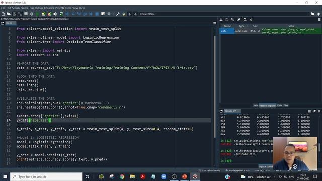Open the Search menu

pos(16,8)
